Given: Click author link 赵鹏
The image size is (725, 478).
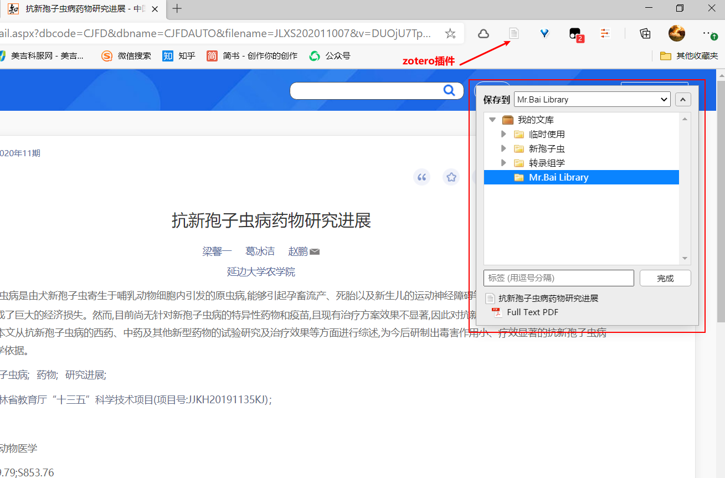Looking at the screenshot, I should (298, 251).
